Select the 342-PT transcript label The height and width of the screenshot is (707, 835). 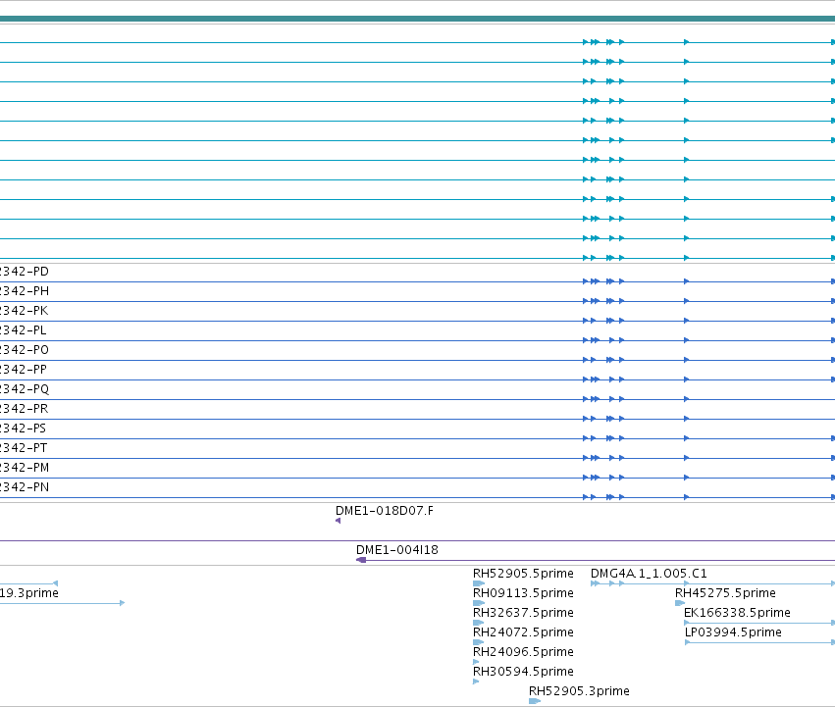click(x=24, y=448)
